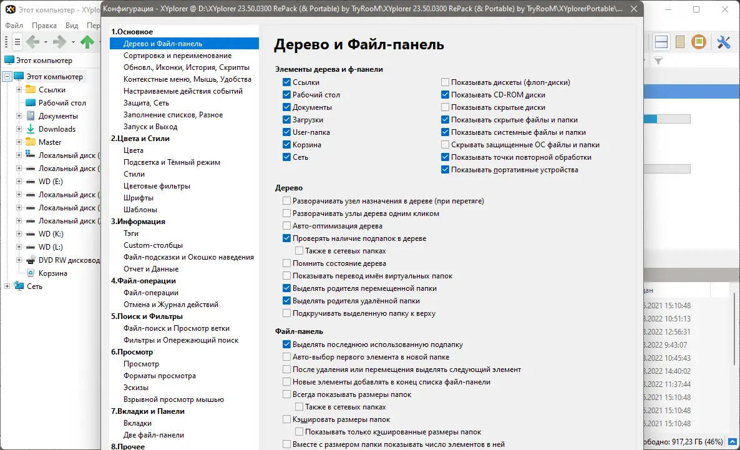Enable Авто-оптимизация дерева
Image resolution: width=740 pixels, height=450 pixels.
pyautogui.click(x=286, y=226)
